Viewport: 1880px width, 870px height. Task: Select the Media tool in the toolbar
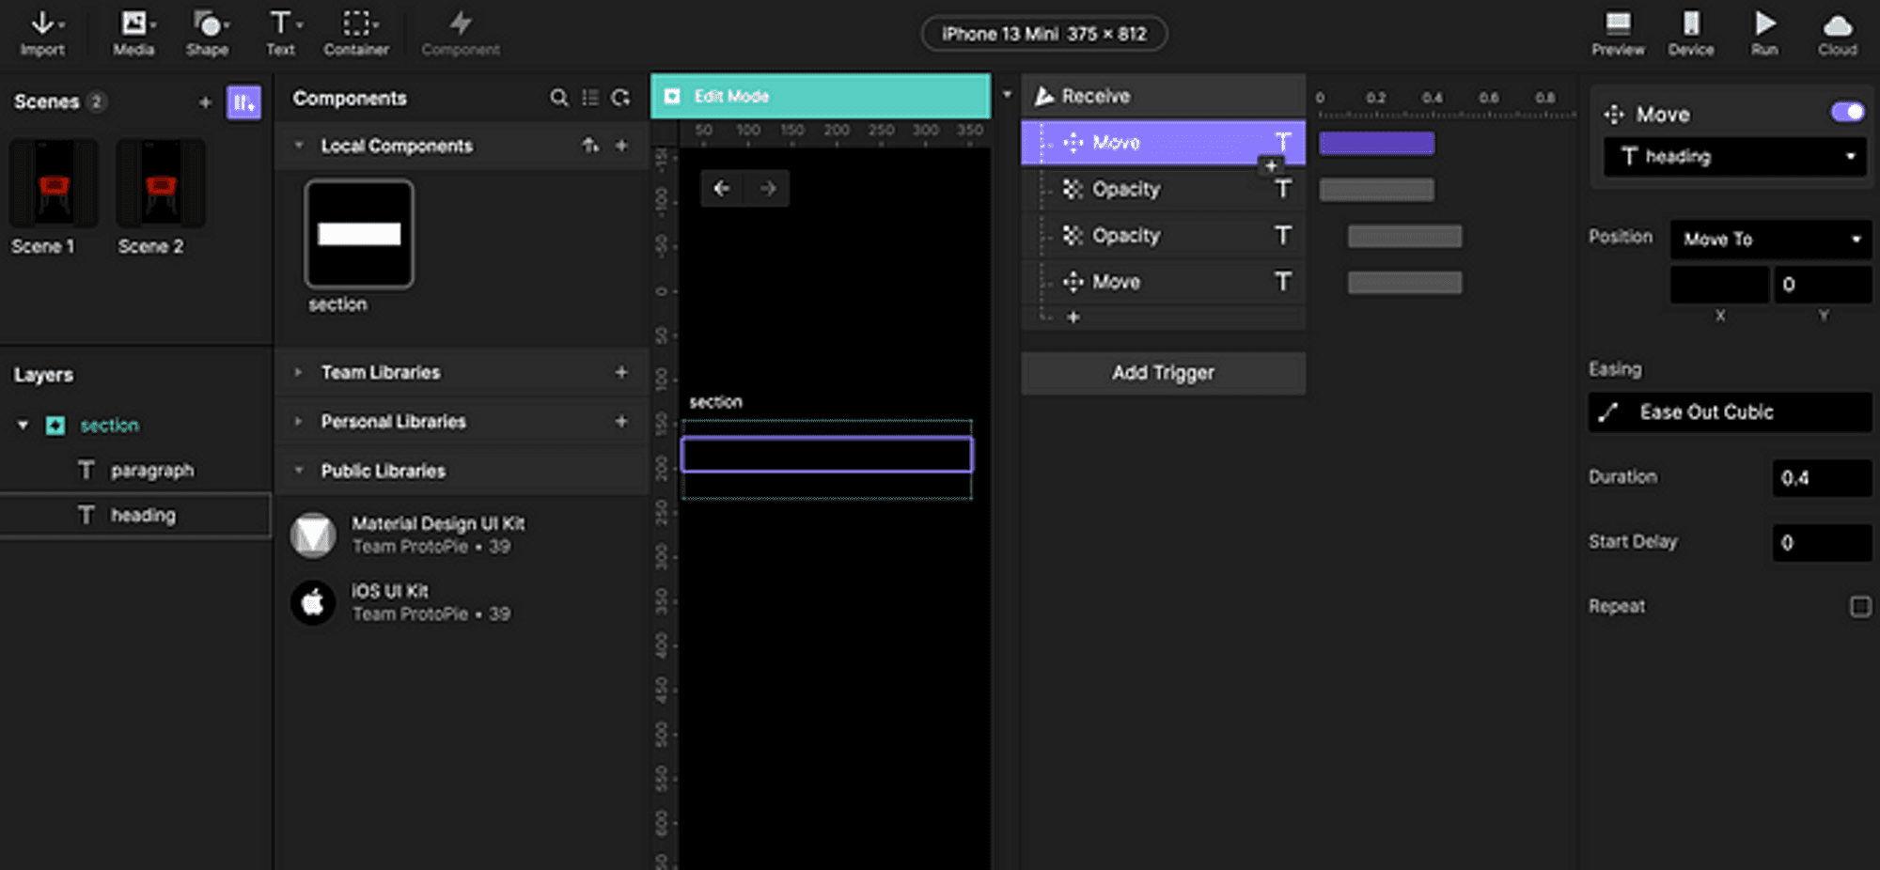[133, 33]
